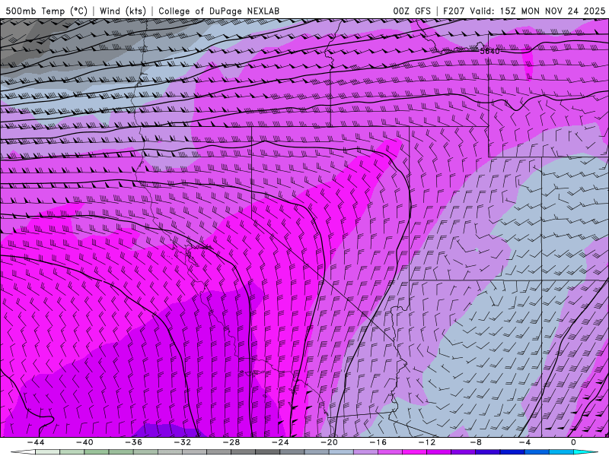The height and width of the screenshot is (456, 609).
Task: Click the -40 colorbar tick label
Action: [x=84, y=442]
